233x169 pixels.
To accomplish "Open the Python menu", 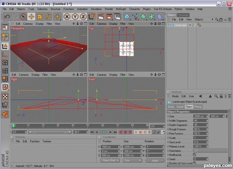I will click(x=178, y=9).
